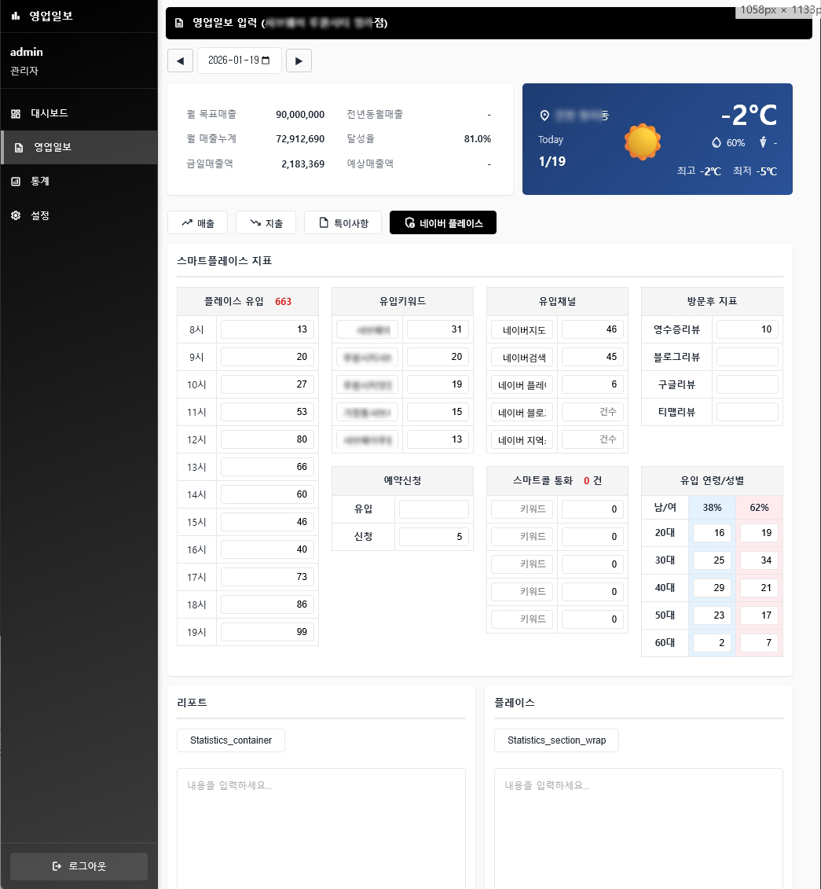Open 설정 from the sidebar
This screenshot has width=821, height=889.
coord(39,215)
